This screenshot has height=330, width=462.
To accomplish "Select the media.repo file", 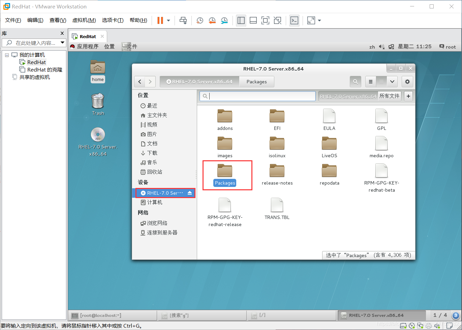I will tap(381, 147).
